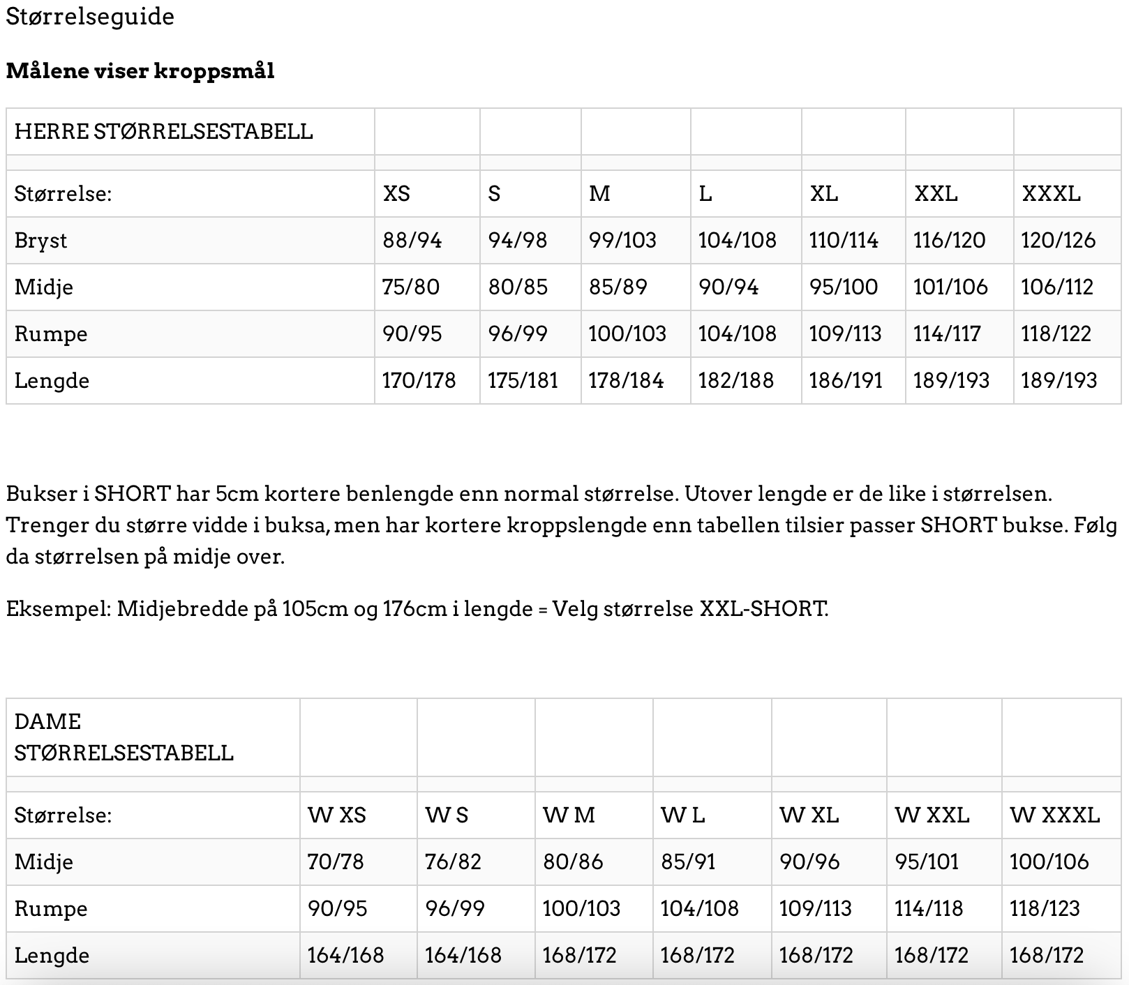Viewport: 1129px width, 985px height.
Task: Select the HERRE STØRRELSESTABELL header cell
Action: click(190, 132)
